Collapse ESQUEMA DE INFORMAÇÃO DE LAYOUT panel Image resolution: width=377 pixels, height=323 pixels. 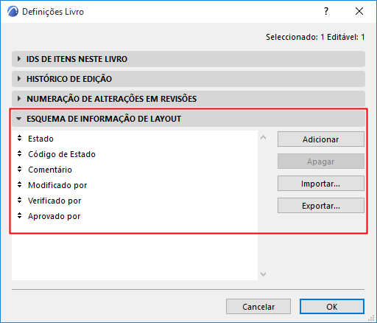(188, 119)
